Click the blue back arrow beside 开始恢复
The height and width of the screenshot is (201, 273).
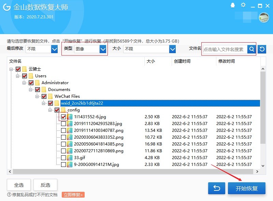pos(216,188)
